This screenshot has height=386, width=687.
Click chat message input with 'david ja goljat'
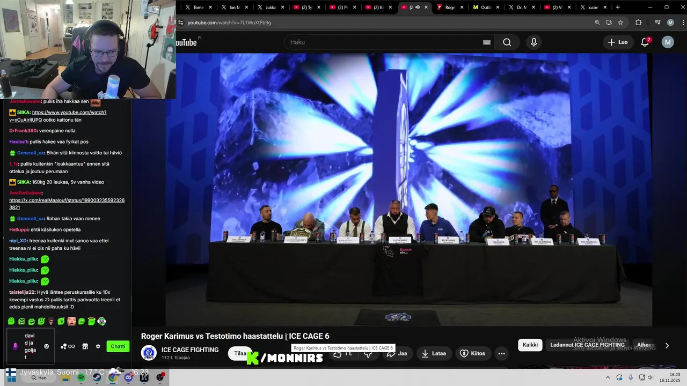(31, 346)
